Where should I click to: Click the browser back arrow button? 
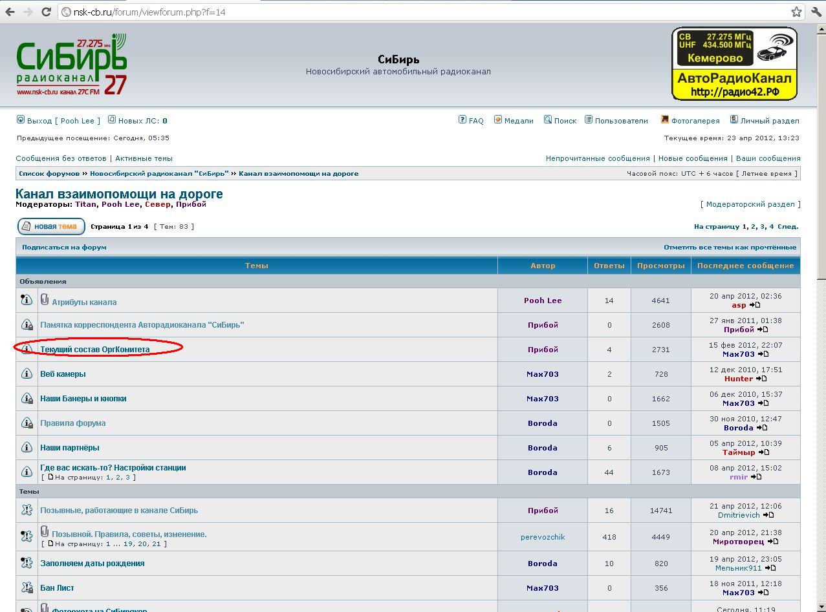point(10,12)
